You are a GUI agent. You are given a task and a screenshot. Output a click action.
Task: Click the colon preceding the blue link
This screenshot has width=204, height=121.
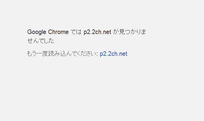pos(97,54)
